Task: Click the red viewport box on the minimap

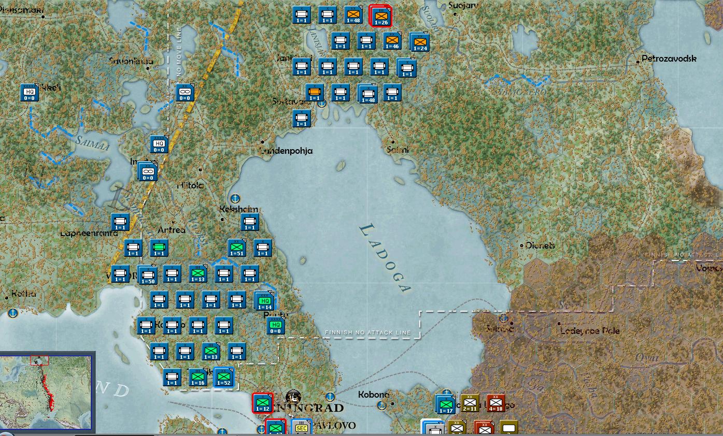Action: click(x=39, y=360)
